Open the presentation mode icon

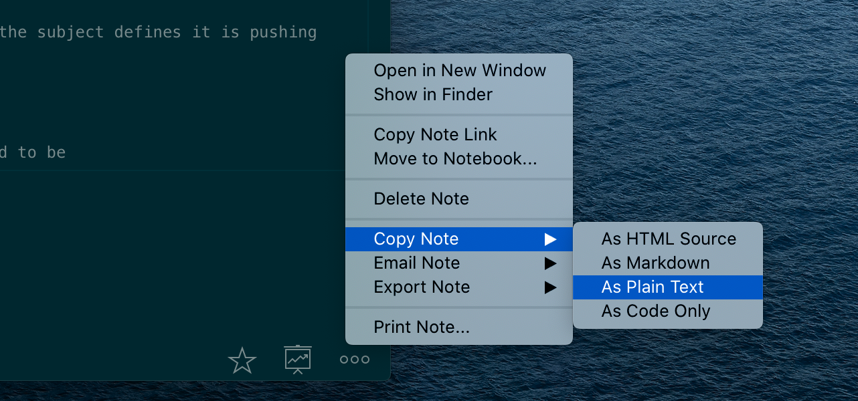(297, 359)
